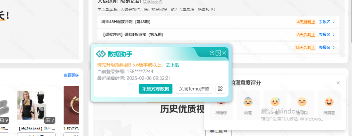This screenshot has height=136, width=352.
Task: Open the grid apps icon button
Action: [220, 89]
